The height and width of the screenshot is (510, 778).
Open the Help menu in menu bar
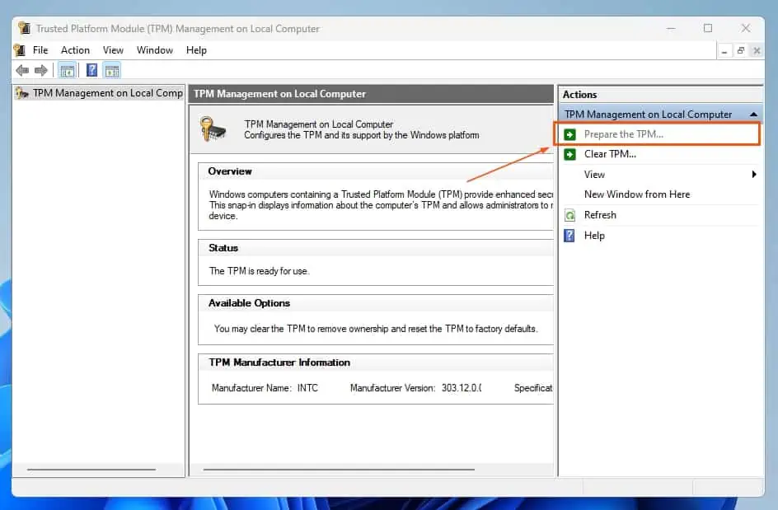pos(196,50)
